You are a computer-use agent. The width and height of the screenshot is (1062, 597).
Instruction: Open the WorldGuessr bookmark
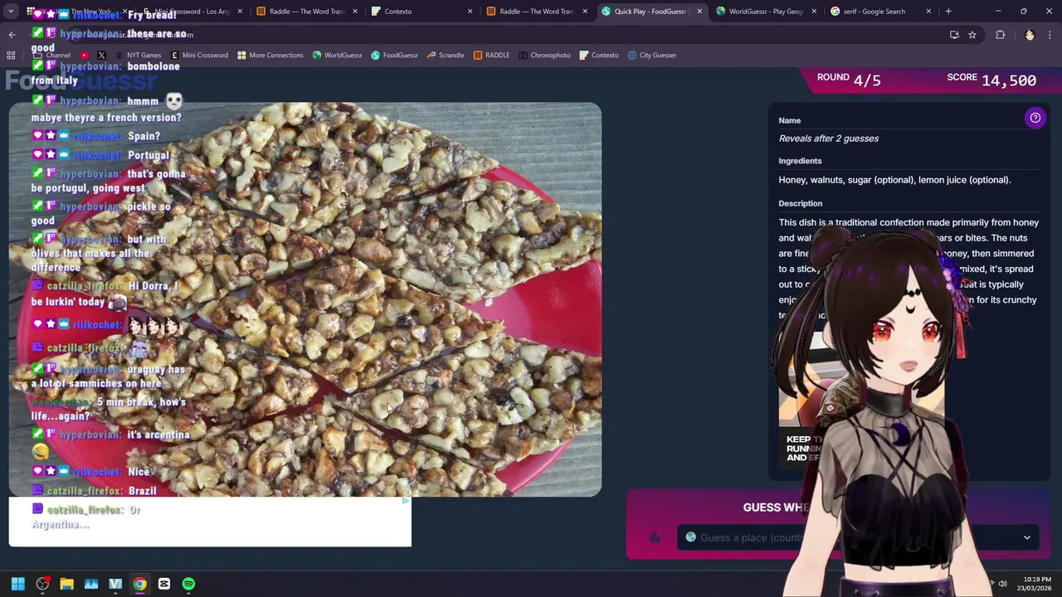(x=337, y=55)
